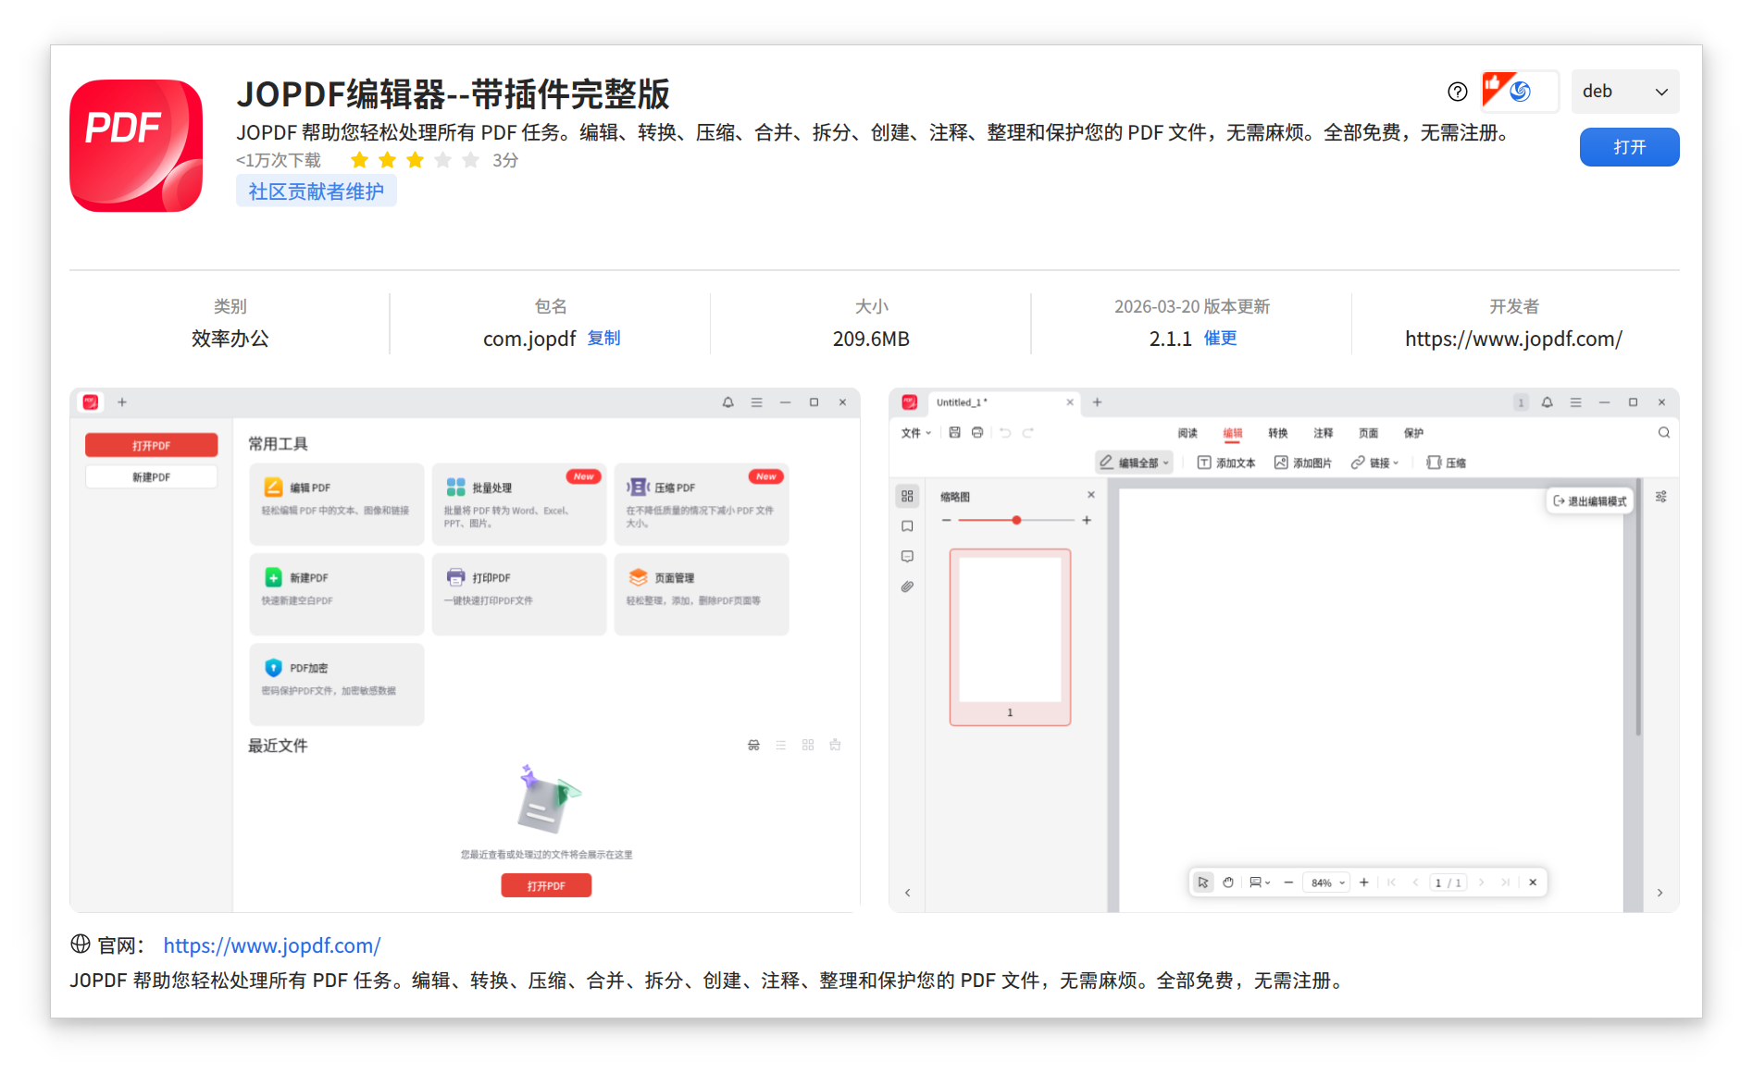Viewport: 1753px width, 1074px height.
Task: Open the 官网 link https://www.jopdf.com/
Action: point(272,945)
